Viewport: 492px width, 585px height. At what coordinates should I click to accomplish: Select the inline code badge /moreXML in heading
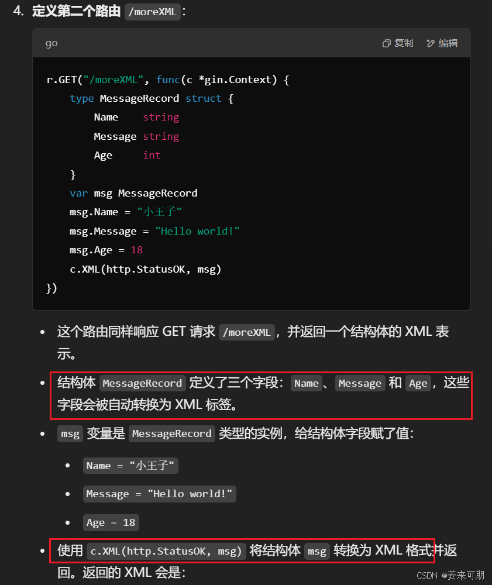(152, 12)
